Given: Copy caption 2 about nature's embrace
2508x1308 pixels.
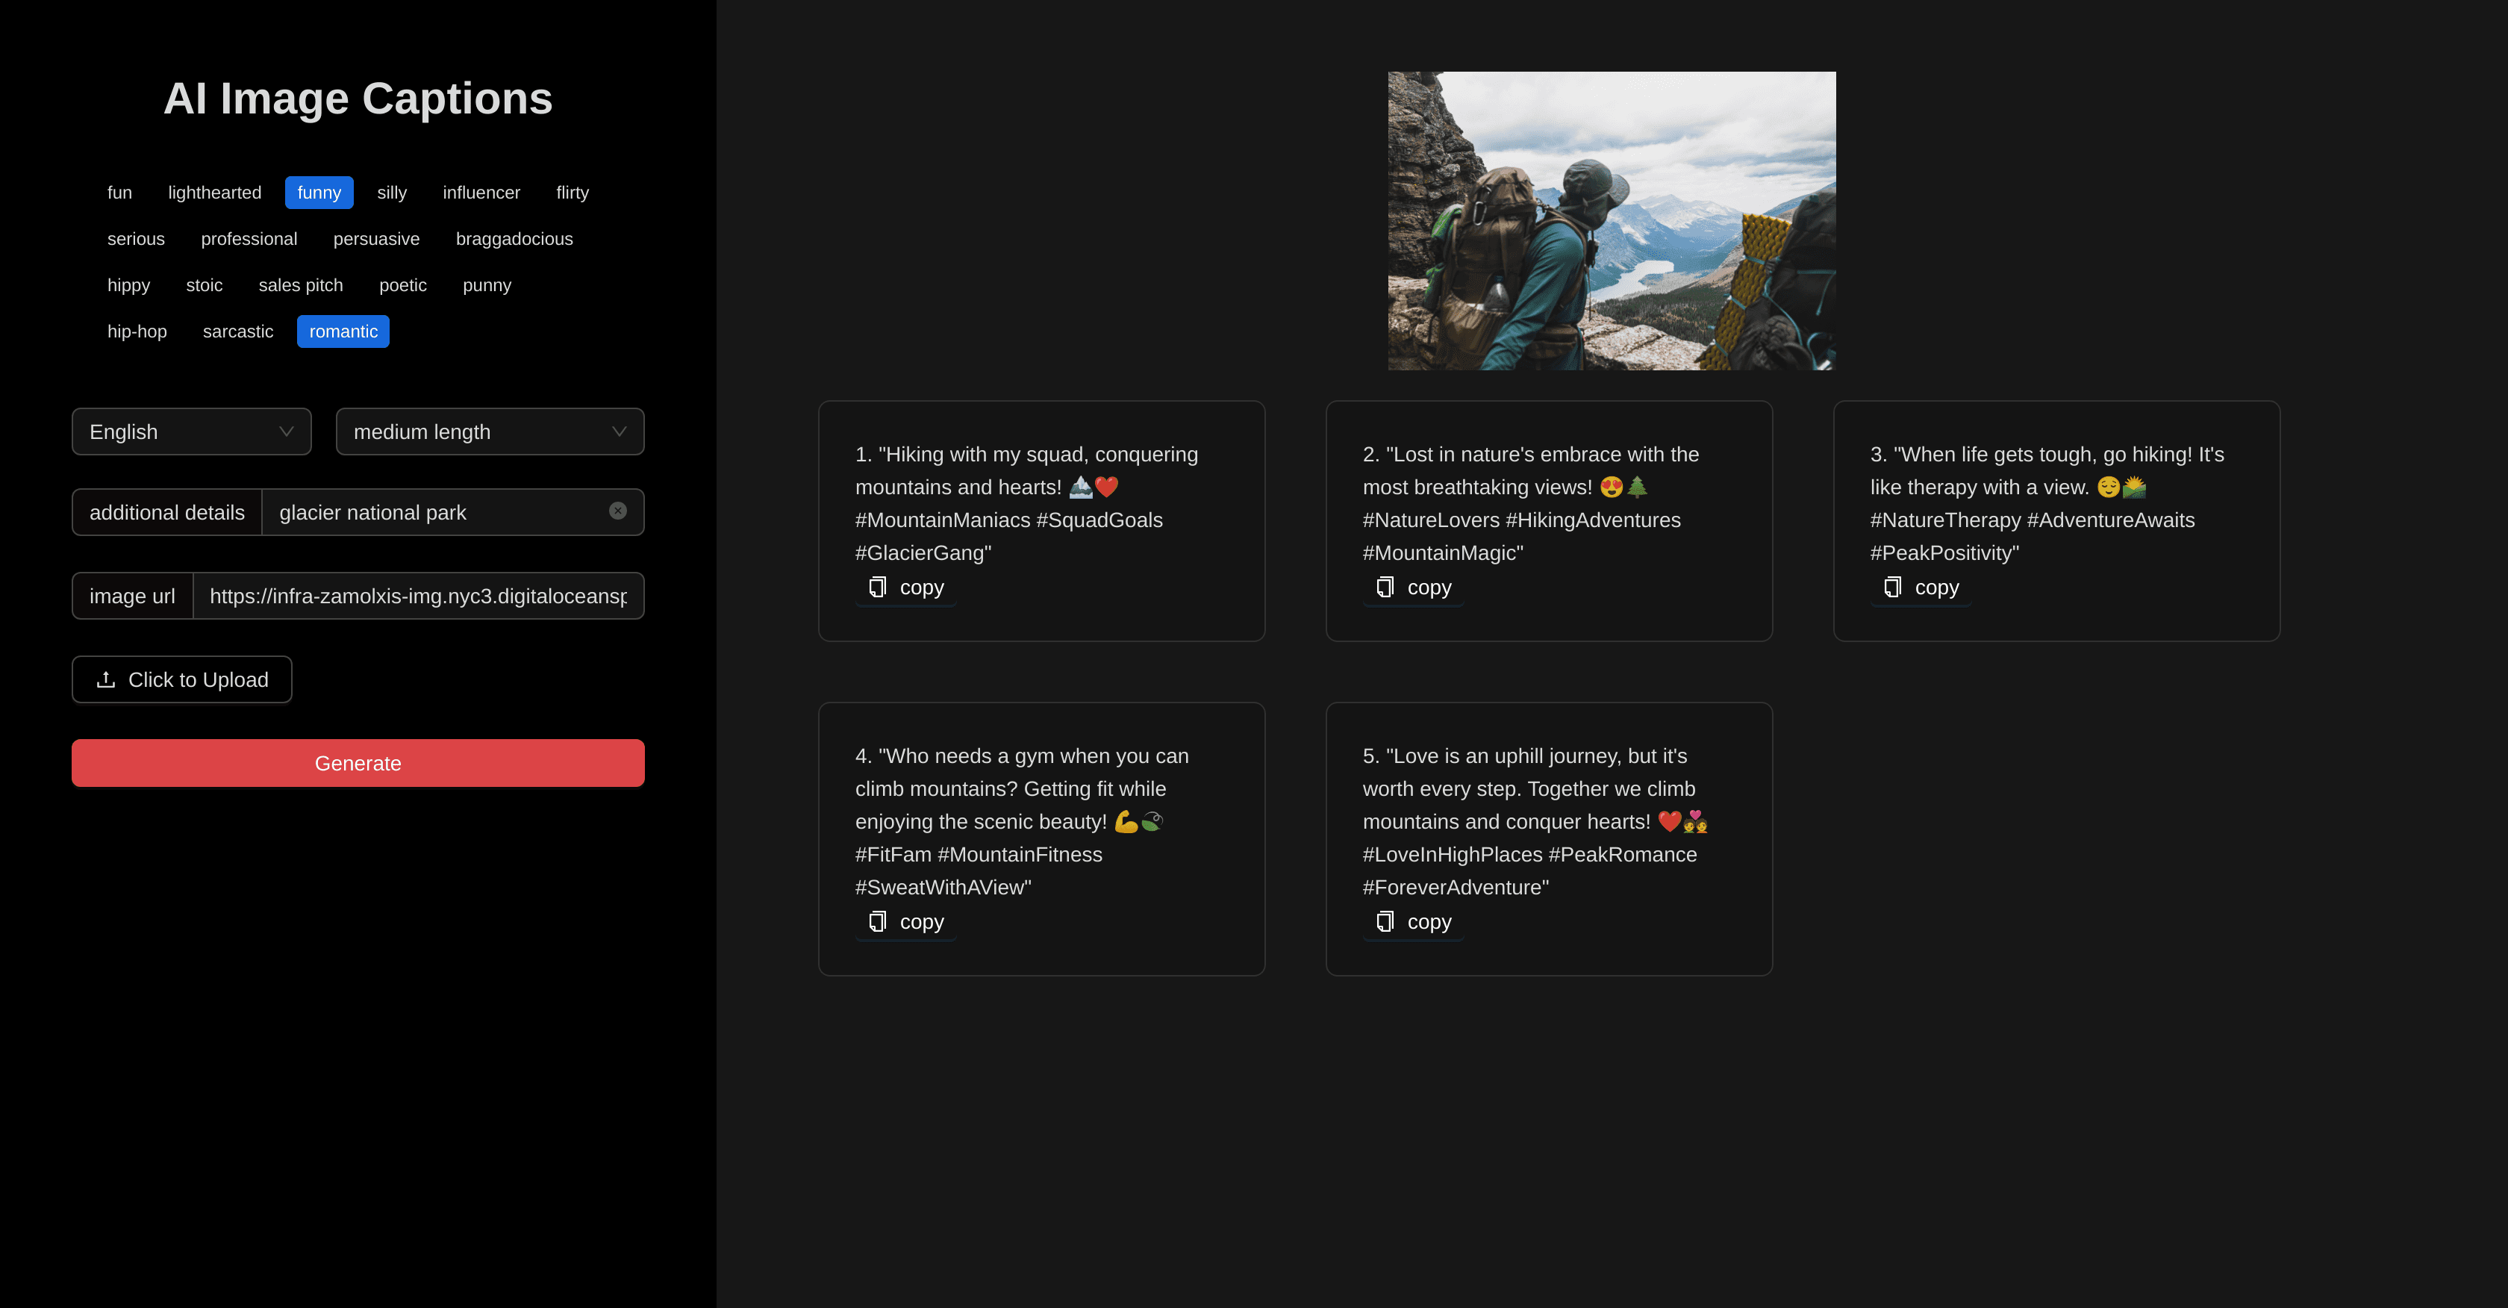Looking at the screenshot, I should (1413, 588).
